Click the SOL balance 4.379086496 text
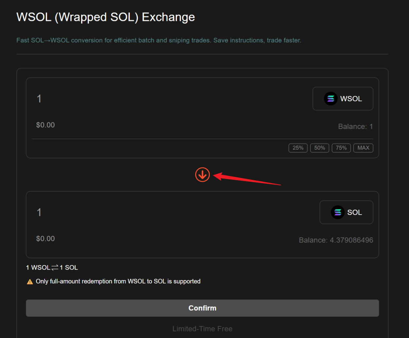Image resolution: width=409 pixels, height=338 pixels. pos(336,240)
